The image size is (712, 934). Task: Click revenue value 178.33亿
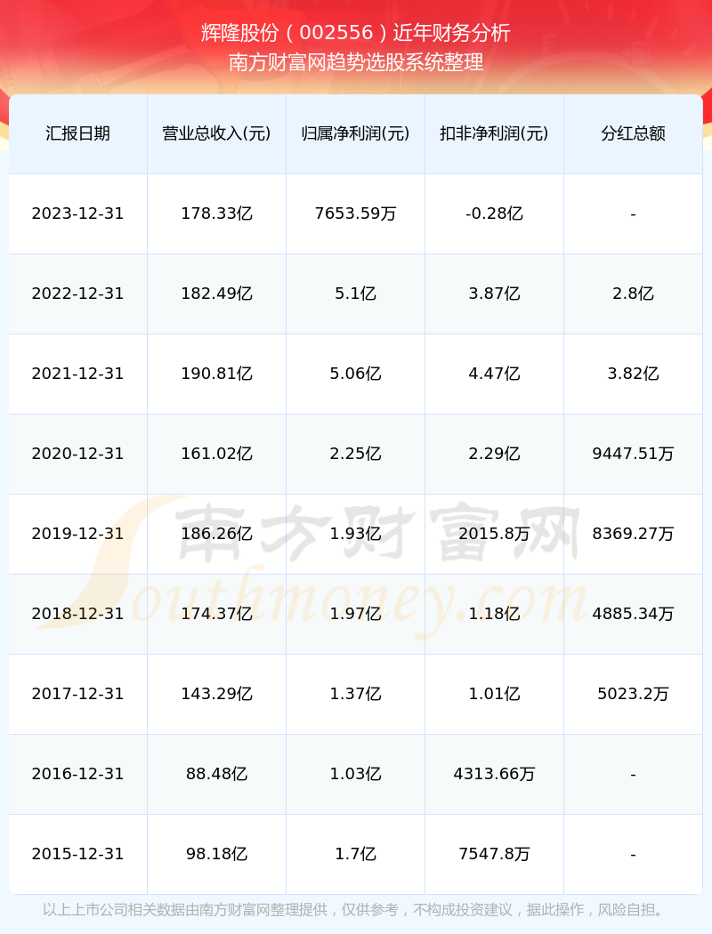[x=217, y=213]
